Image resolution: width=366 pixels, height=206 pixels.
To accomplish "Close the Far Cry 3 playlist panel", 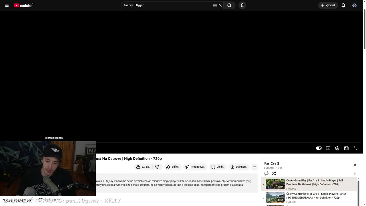I will (355, 165).
